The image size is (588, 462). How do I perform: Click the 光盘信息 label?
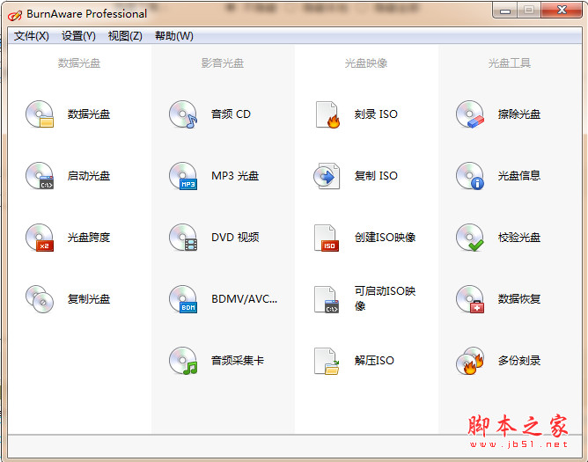pos(519,175)
